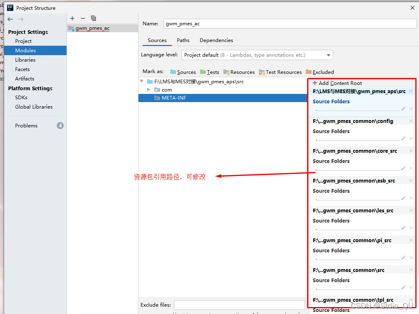Show the Problems list
Viewport: 419px width, 314px height.
click(x=26, y=126)
